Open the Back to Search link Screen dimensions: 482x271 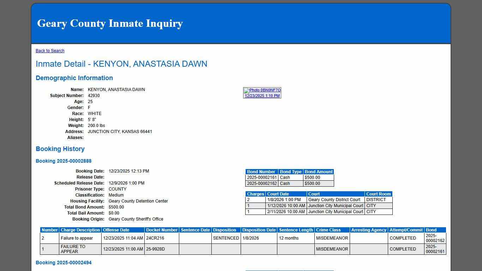click(50, 50)
